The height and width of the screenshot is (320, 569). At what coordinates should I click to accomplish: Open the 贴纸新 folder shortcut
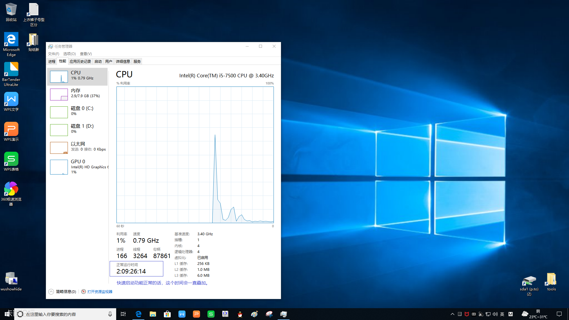[33, 42]
